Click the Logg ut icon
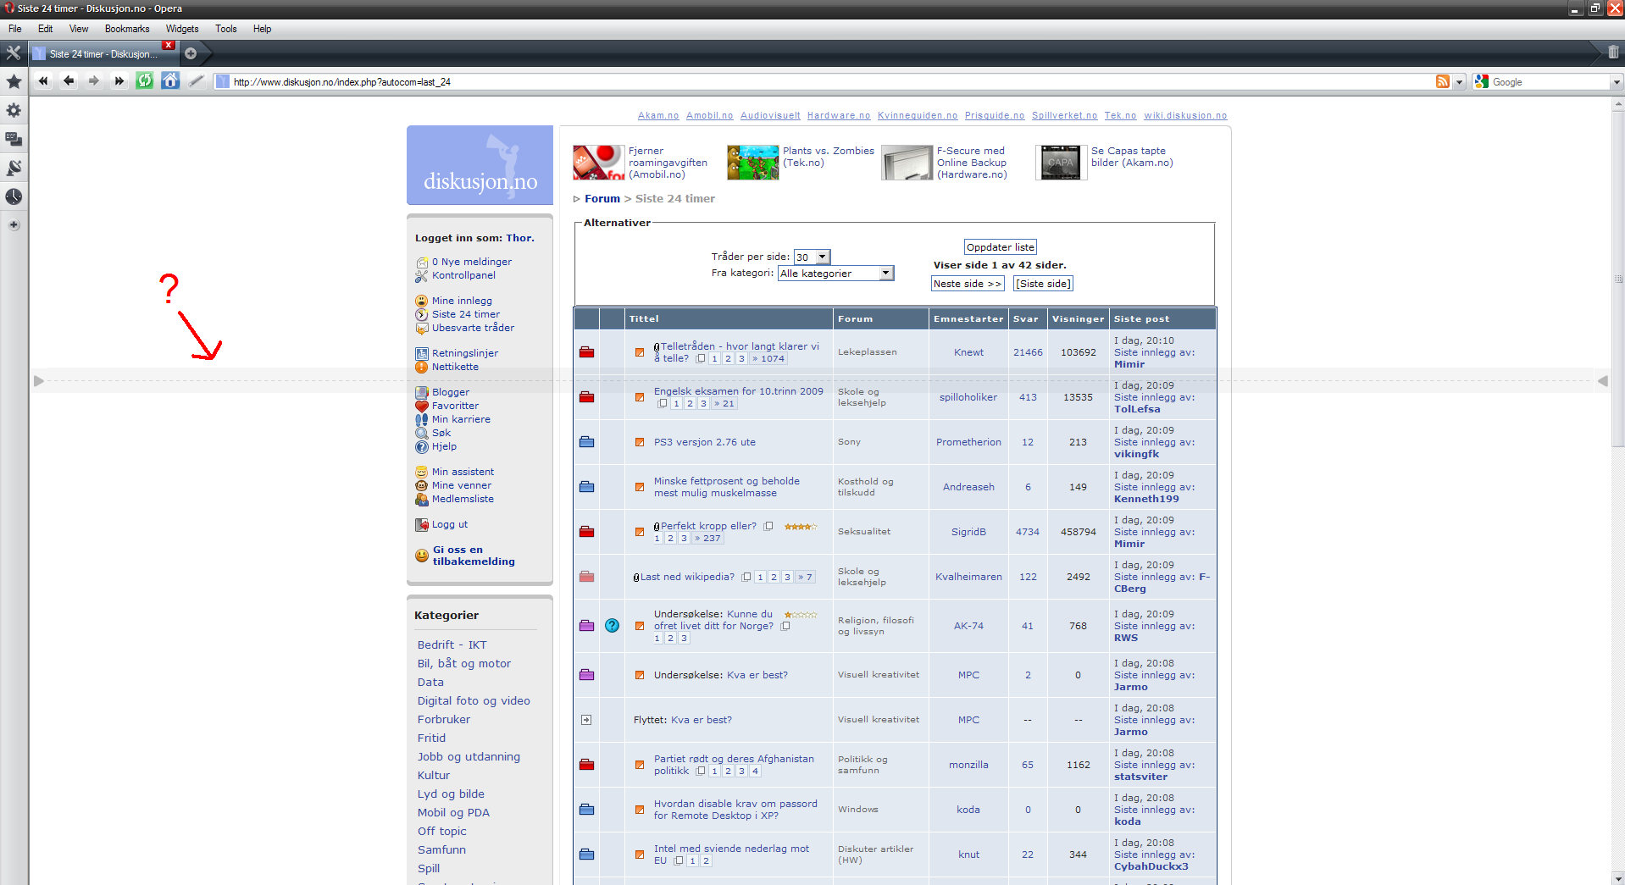The image size is (1625, 885). pyautogui.click(x=421, y=525)
